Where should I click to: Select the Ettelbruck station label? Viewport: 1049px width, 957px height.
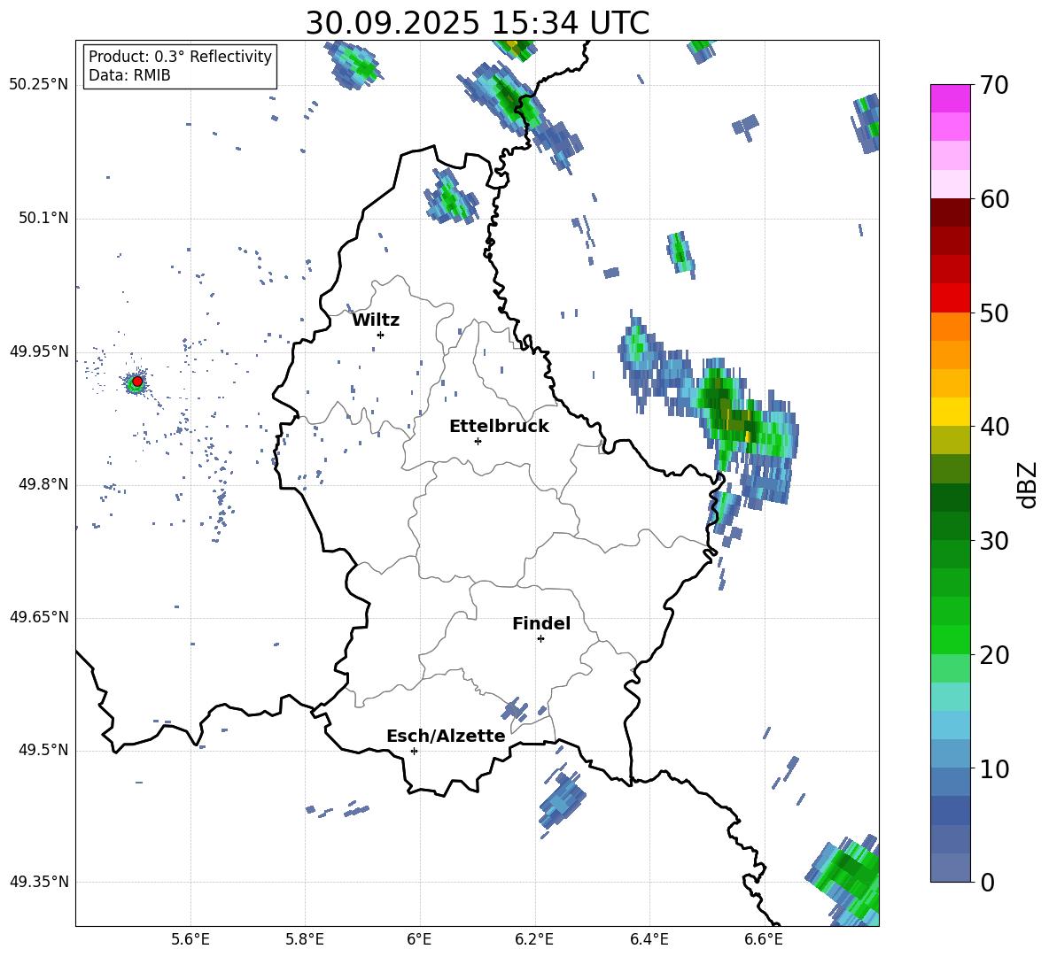(499, 427)
